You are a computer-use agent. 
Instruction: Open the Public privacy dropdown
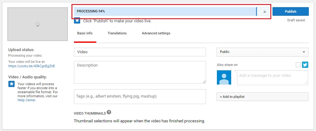[262, 52]
